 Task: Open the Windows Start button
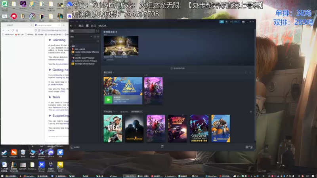2,176
